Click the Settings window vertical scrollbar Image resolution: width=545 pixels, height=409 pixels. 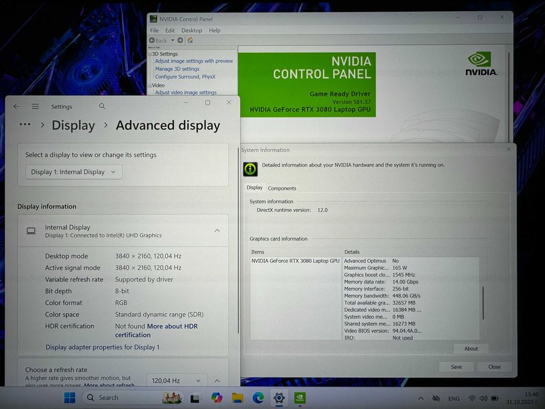238,240
